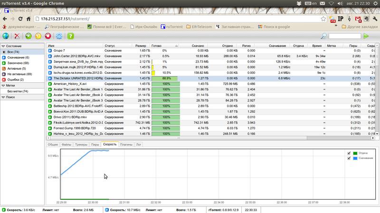Open keyboard layout en indicator
This screenshot has width=380, height=213.
coord(311,3)
